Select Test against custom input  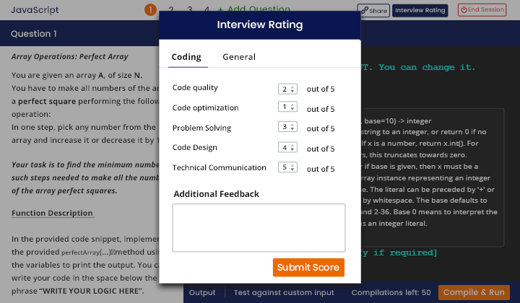284,292
